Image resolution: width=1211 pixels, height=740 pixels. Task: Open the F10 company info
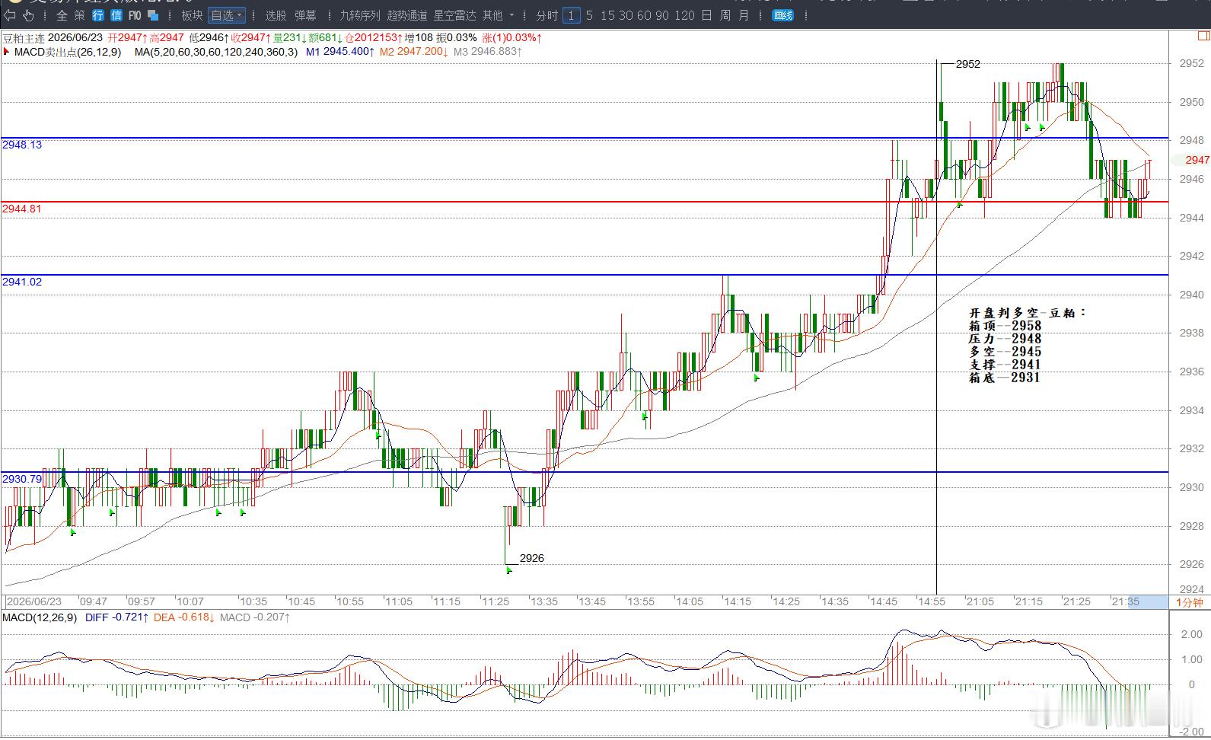pos(135,15)
